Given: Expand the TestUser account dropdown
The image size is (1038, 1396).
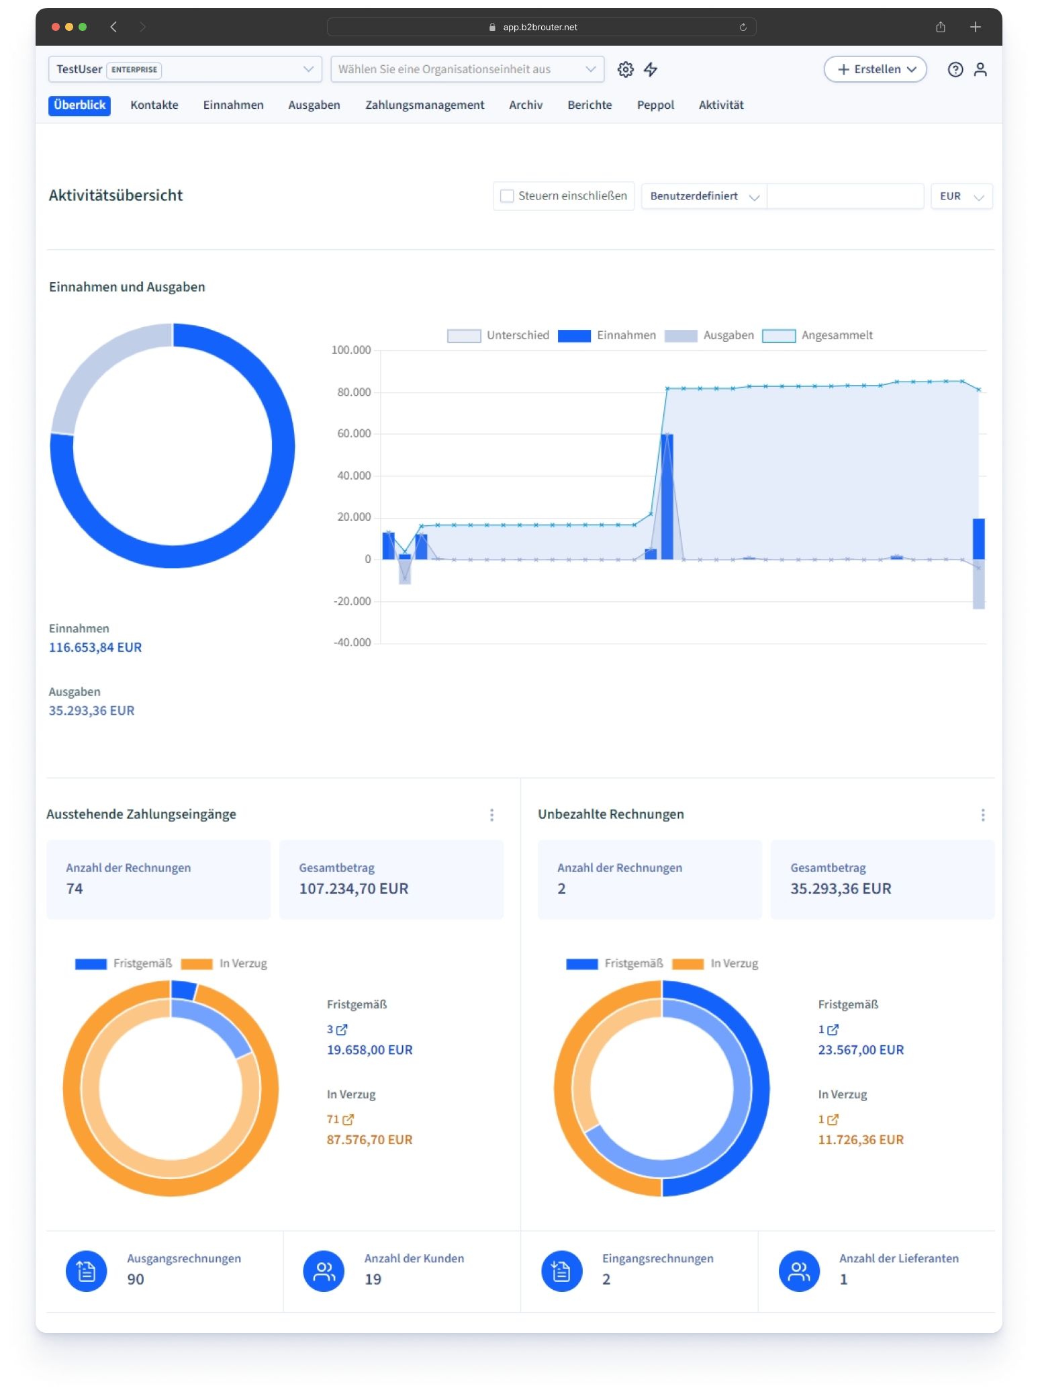Looking at the screenshot, I should (x=185, y=69).
